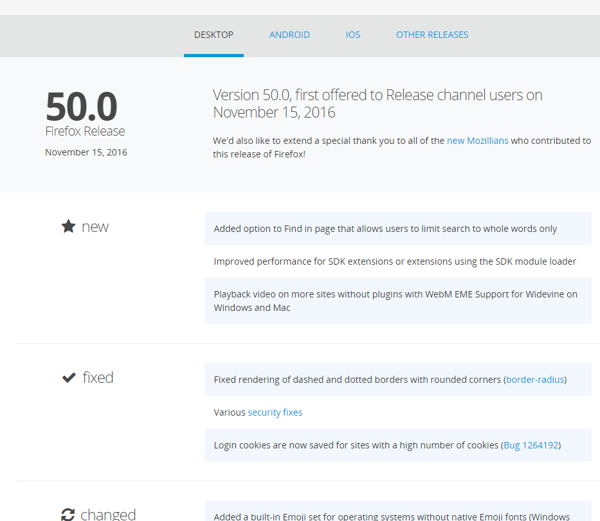This screenshot has height=521, width=600.
Task: Click the login cookies fix note text
Action: [x=356, y=445]
